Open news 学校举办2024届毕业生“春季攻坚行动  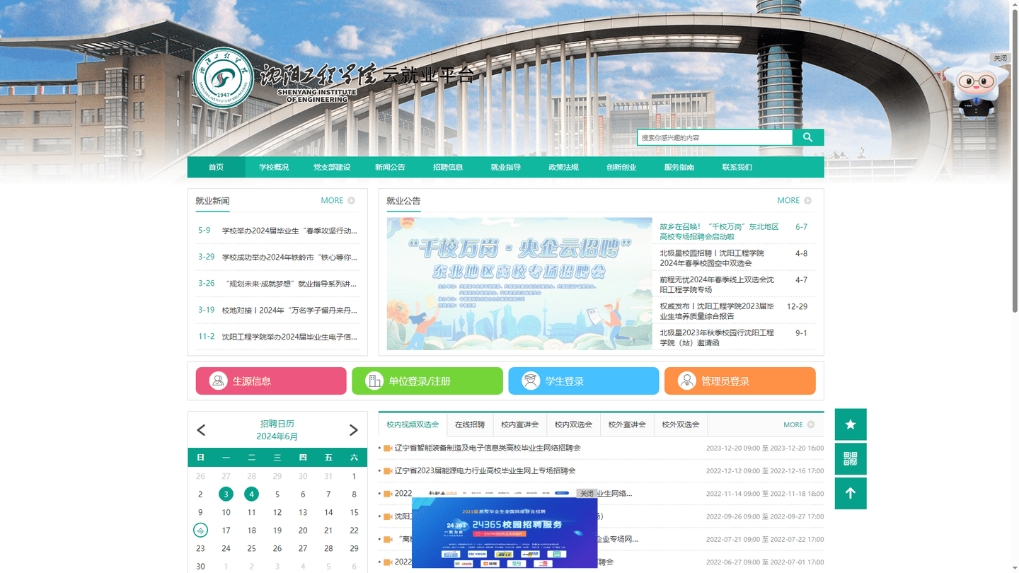tap(289, 231)
